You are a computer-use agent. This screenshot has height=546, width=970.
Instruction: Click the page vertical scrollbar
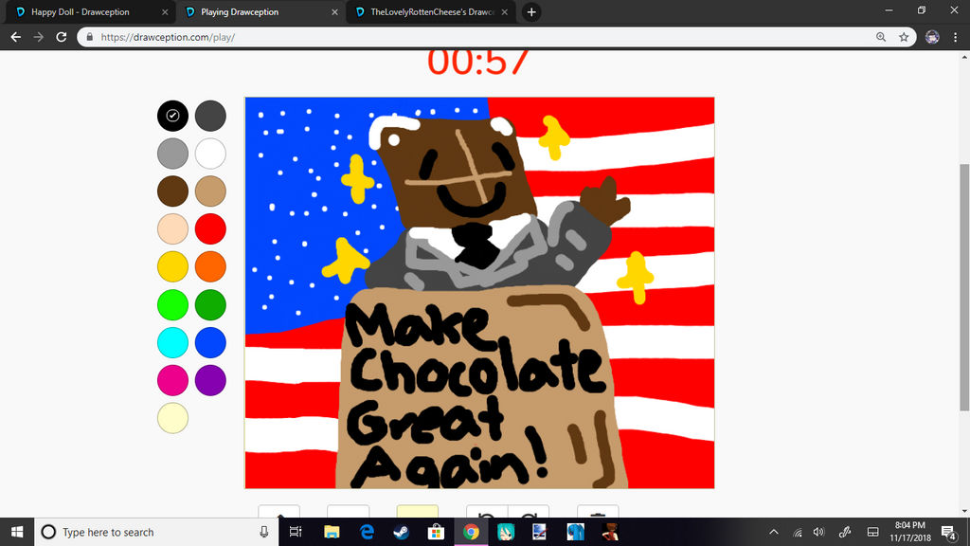[x=964, y=286]
